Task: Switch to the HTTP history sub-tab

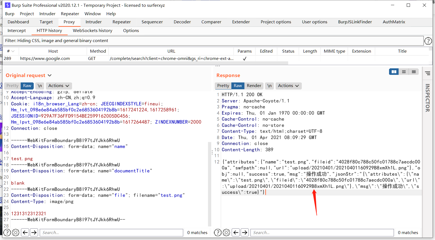Action: point(49,31)
